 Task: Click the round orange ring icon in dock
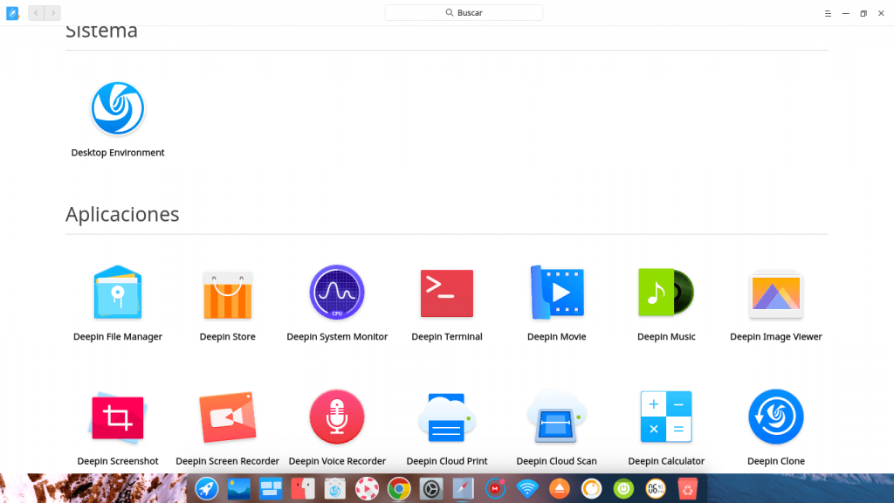click(x=591, y=489)
